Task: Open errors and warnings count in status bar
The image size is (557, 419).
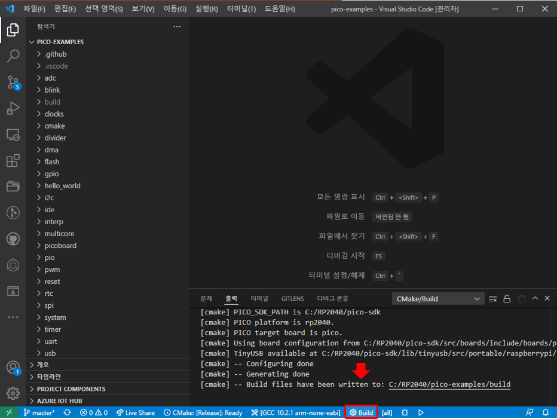Action: pyautogui.click(x=94, y=412)
